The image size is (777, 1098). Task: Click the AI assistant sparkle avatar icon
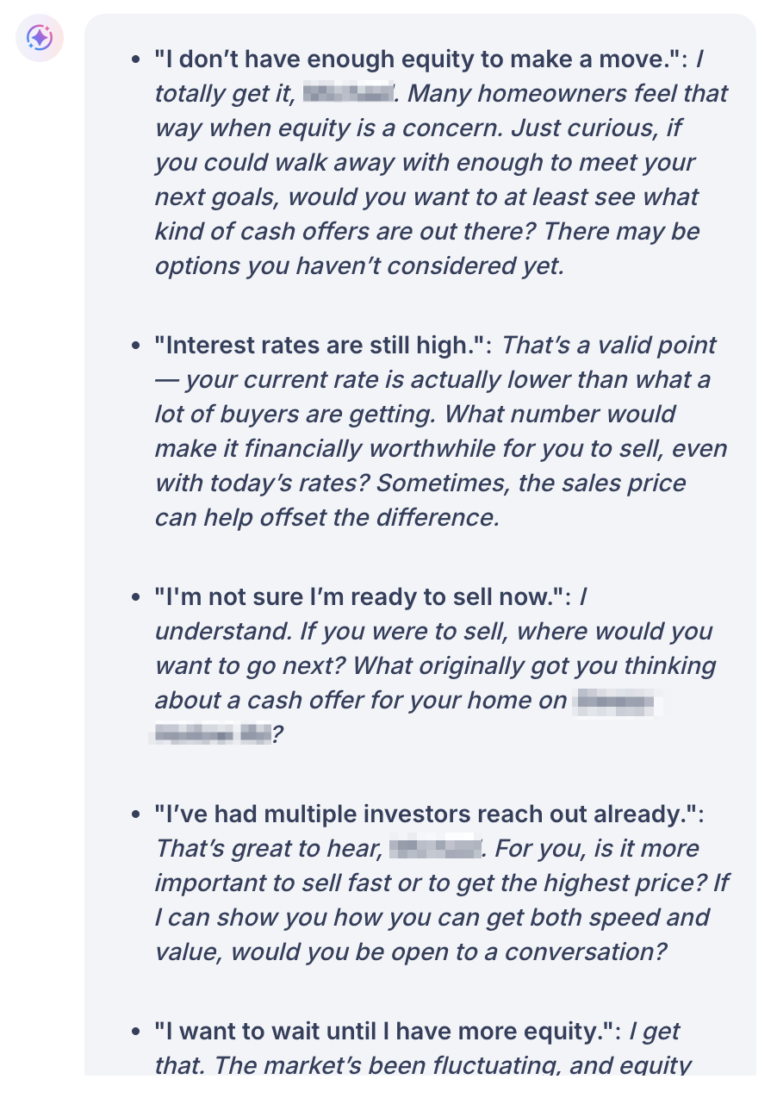coord(40,38)
